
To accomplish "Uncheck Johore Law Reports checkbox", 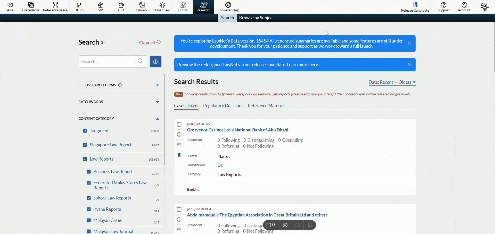I will (x=89, y=198).
